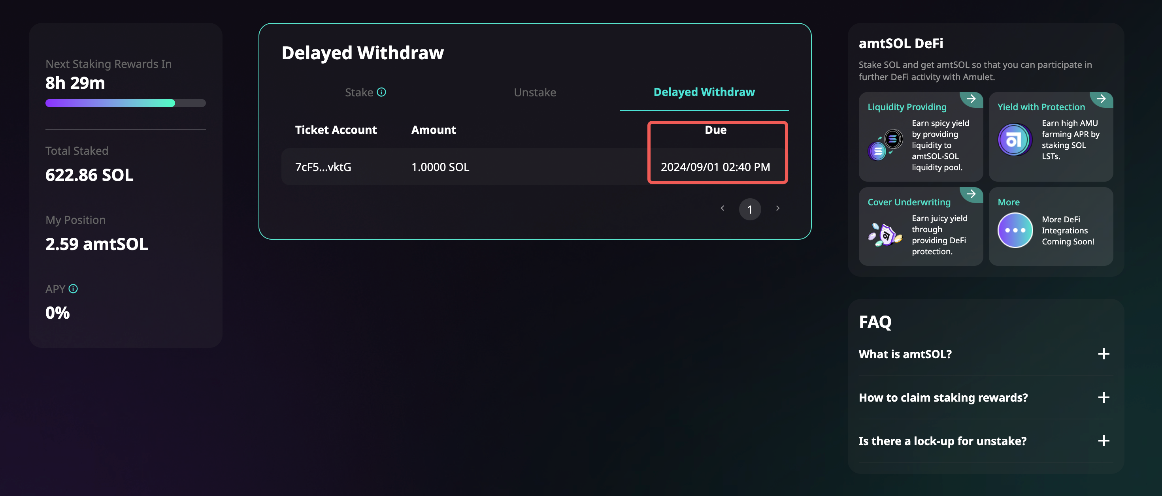Switch to the Unstake tab

point(534,92)
